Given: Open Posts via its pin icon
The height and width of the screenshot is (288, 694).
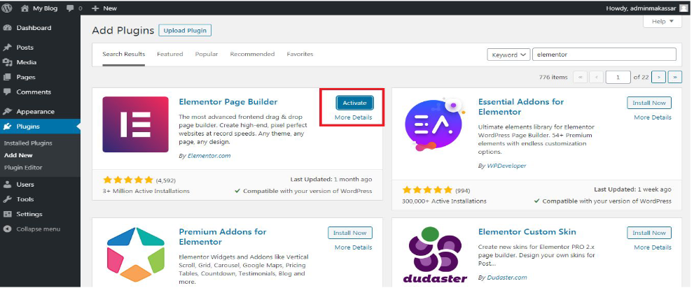Looking at the screenshot, I should click(7, 48).
